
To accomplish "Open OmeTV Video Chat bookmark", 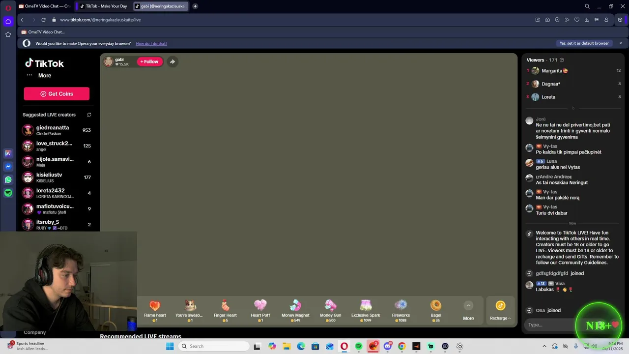I will [x=43, y=32].
